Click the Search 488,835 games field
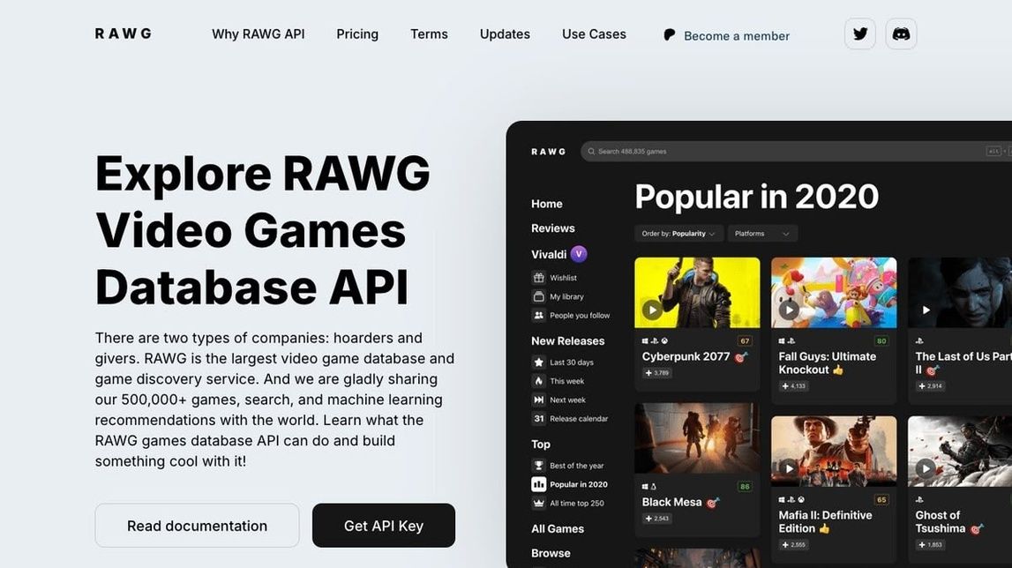Image resolution: width=1012 pixels, height=568 pixels. [797, 151]
